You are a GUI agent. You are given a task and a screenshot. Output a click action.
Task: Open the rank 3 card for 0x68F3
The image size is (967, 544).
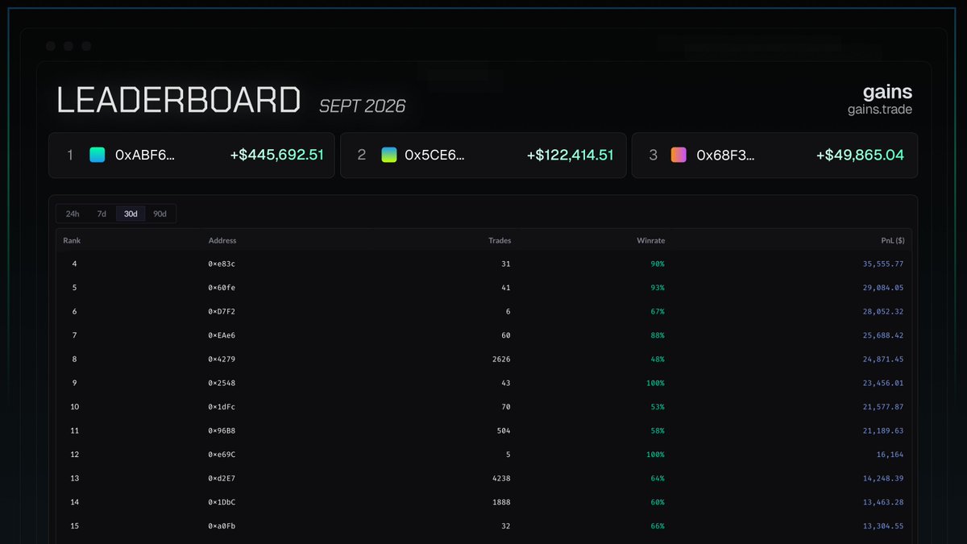pos(774,155)
